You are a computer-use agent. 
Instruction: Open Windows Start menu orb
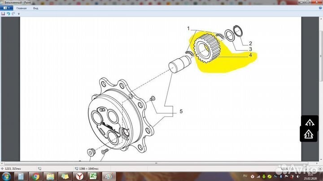[7, 176]
